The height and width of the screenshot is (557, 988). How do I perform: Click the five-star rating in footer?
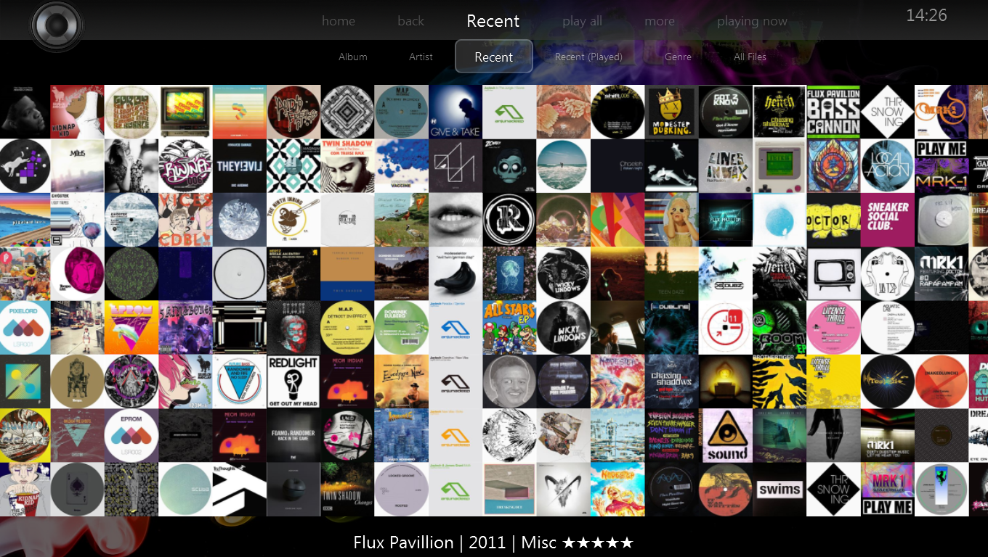598,542
